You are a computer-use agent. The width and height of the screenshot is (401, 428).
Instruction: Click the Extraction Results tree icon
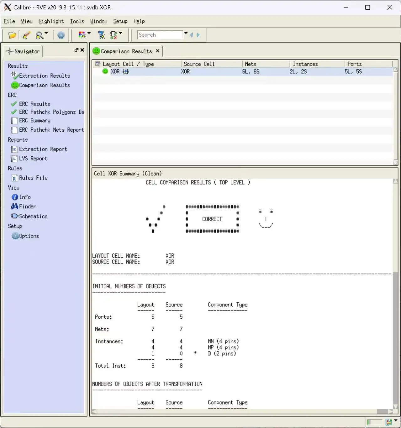click(14, 76)
